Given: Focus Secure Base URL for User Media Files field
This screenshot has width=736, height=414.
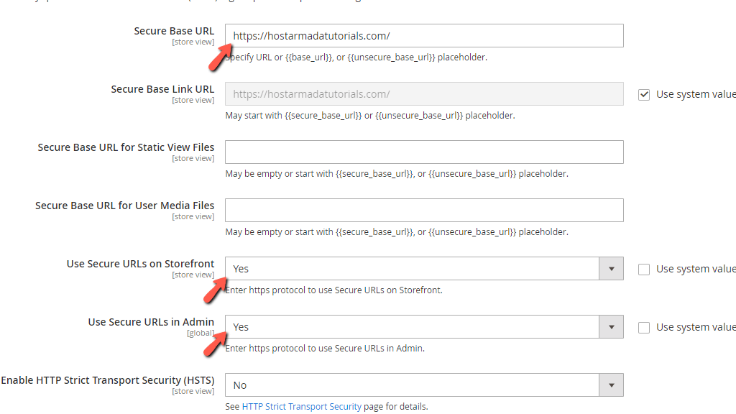Looking at the screenshot, I should pyautogui.click(x=424, y=211).
